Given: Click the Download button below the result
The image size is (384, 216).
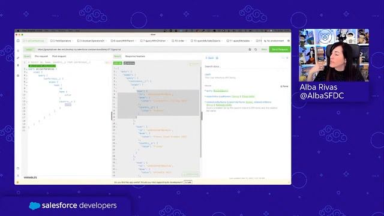Looking at the screenshot, I should [191, 175].
